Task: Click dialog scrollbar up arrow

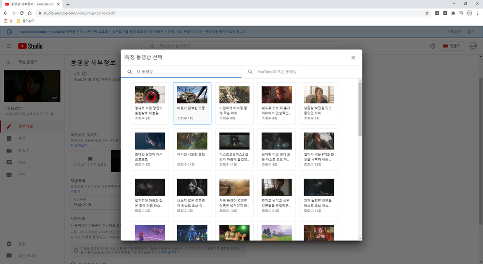Action: pyautogui.click(x=360, y=81)
